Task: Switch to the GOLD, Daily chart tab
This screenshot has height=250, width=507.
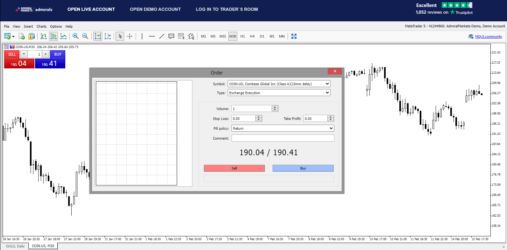Action: point(15,246)
